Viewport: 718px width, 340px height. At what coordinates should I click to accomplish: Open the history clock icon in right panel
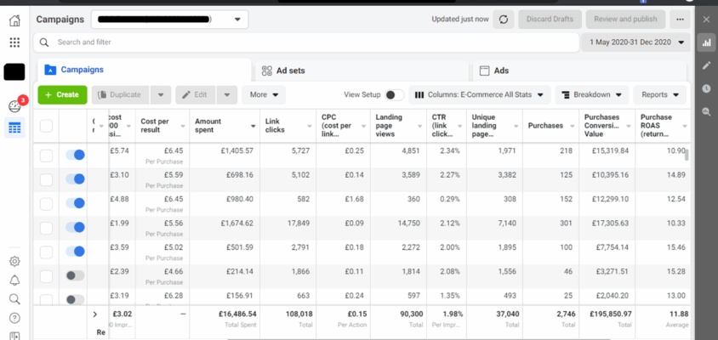point(707,88)
